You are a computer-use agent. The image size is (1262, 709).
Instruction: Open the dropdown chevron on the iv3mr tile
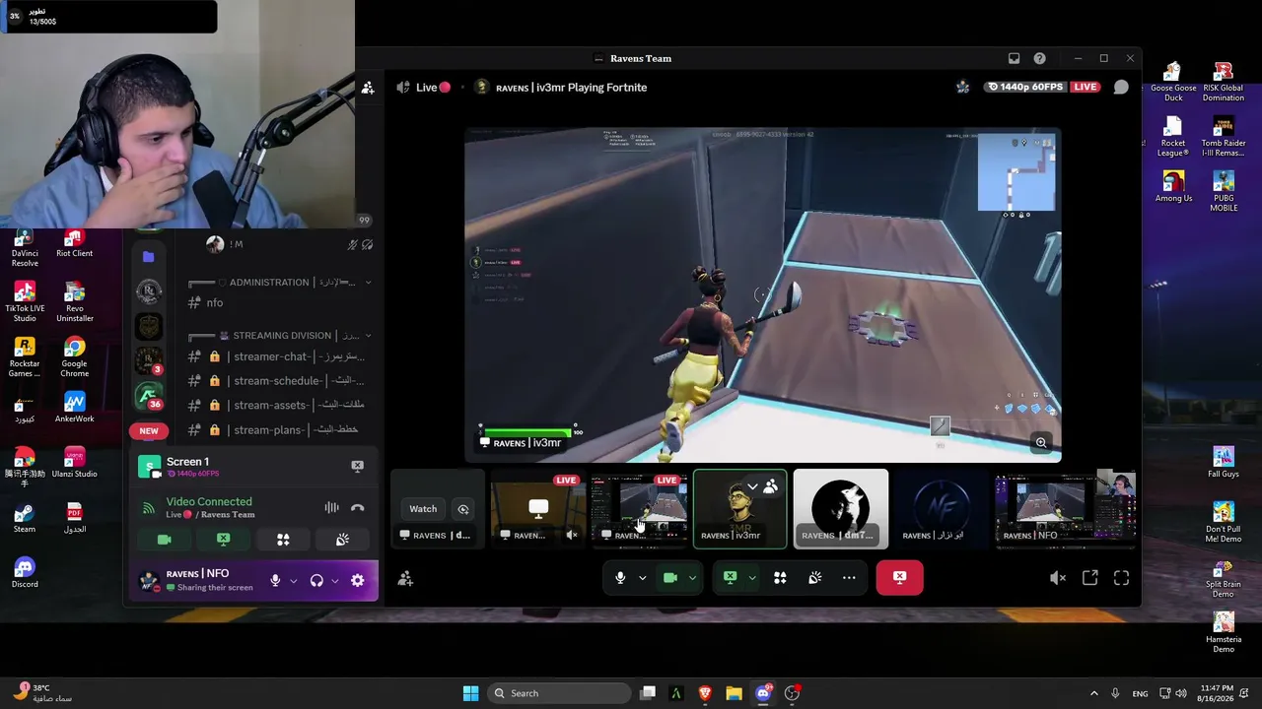(752, 486)
